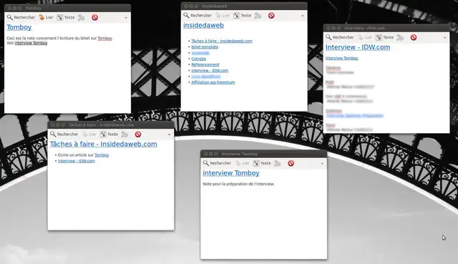Follow the Tomboy link after 'billet sur' in the Tomboy note
Viewport: 458px width, 264px height.
[105, 38]
